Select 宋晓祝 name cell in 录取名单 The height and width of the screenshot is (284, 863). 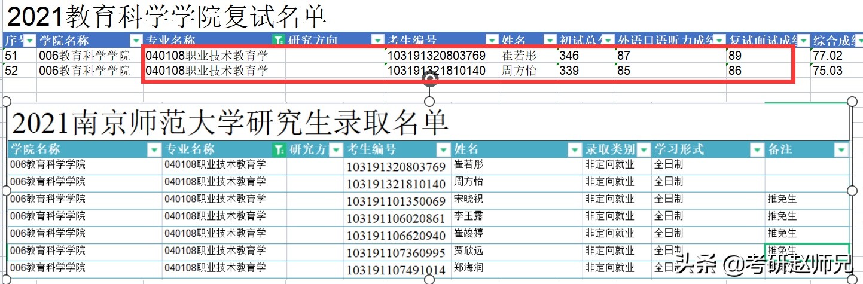[x=517, y=199]
